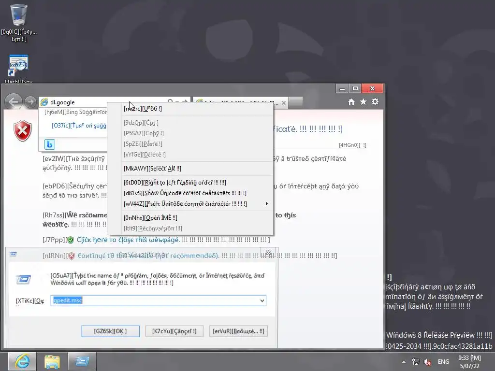Choose Select All from context menu
Screen dimensions: 495x371
tap(190, 169)
